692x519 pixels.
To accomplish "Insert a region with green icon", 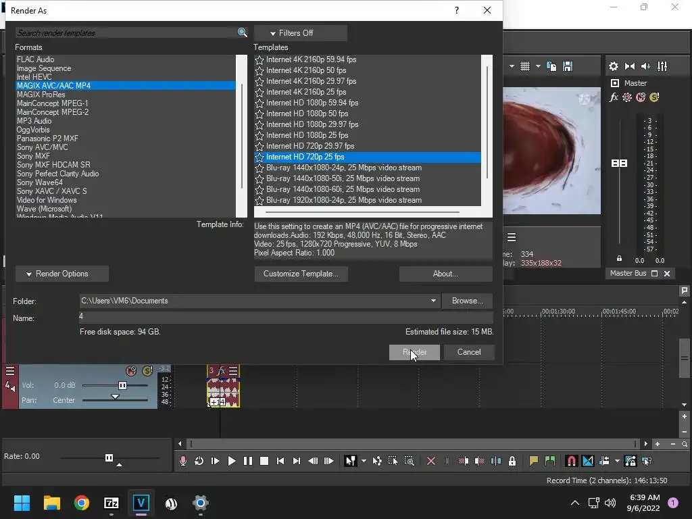I will [550, 461].
